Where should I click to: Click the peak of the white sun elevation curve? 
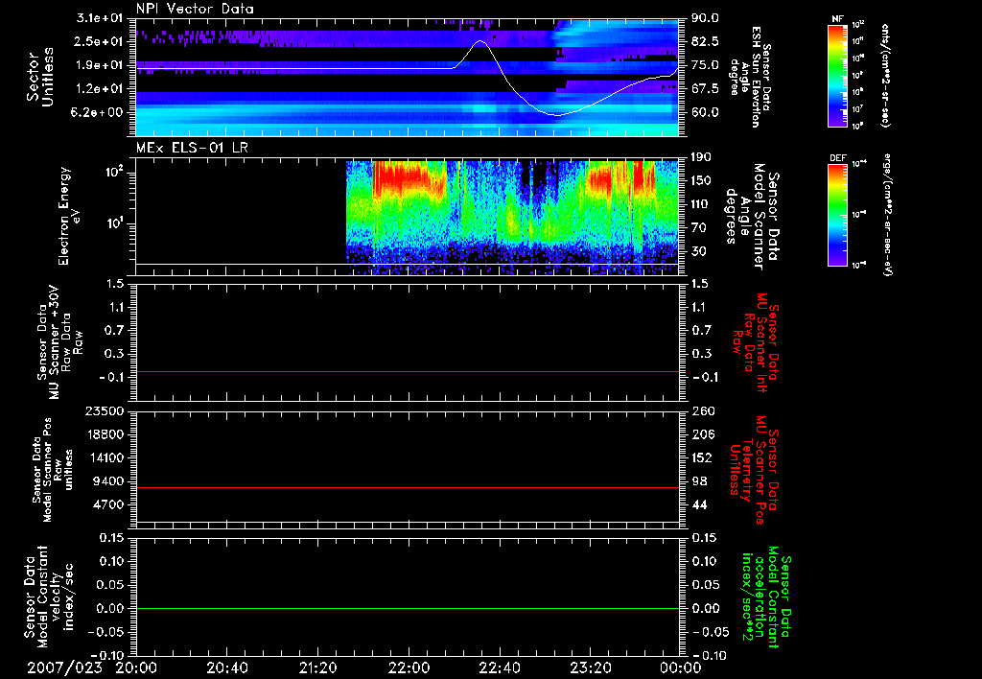481,41
